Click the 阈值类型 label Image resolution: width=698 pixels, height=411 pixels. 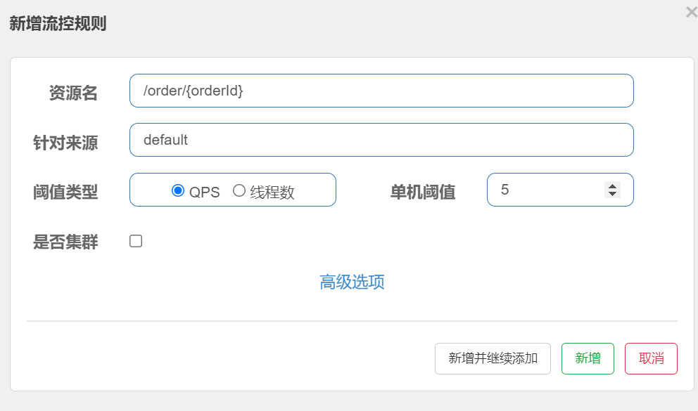[65, 193]
